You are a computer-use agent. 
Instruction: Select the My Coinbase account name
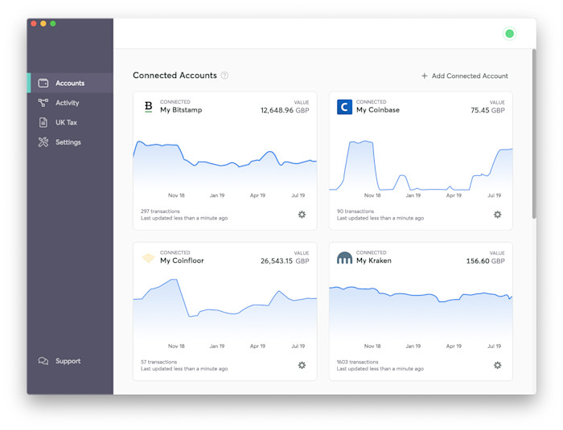tap(378, 110)
